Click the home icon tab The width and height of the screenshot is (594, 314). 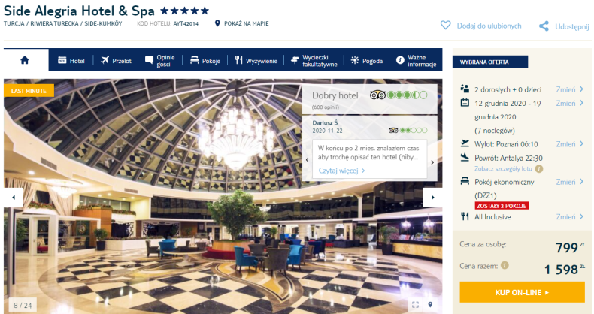pyautogui.click(x=25, y=60)
